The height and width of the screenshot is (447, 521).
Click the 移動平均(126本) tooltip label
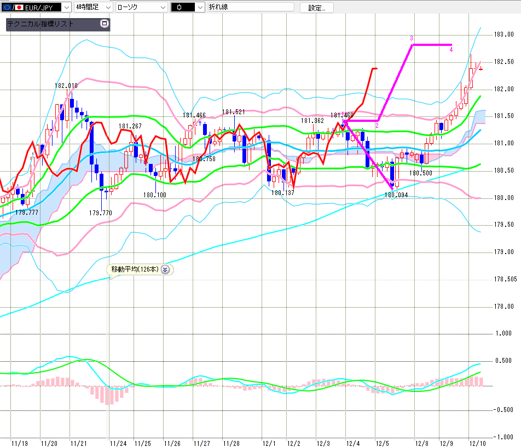click(x=135, y=269)
